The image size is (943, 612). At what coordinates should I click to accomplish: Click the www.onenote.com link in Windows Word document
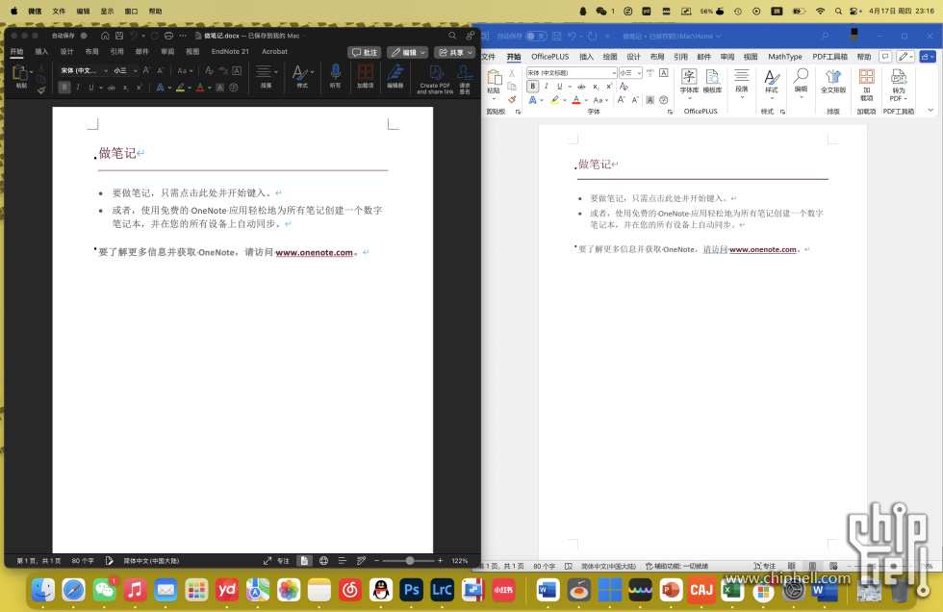(x=762, y=249)
